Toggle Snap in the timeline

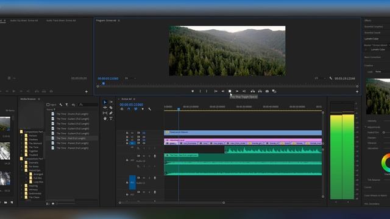coord(129,109)
